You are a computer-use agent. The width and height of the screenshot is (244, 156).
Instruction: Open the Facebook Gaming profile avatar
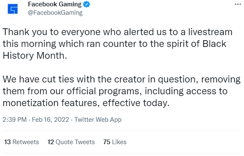coord(13,9)
